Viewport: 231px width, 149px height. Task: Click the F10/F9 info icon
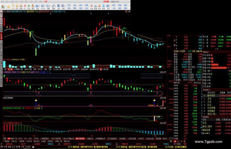[x=42, y=7]
